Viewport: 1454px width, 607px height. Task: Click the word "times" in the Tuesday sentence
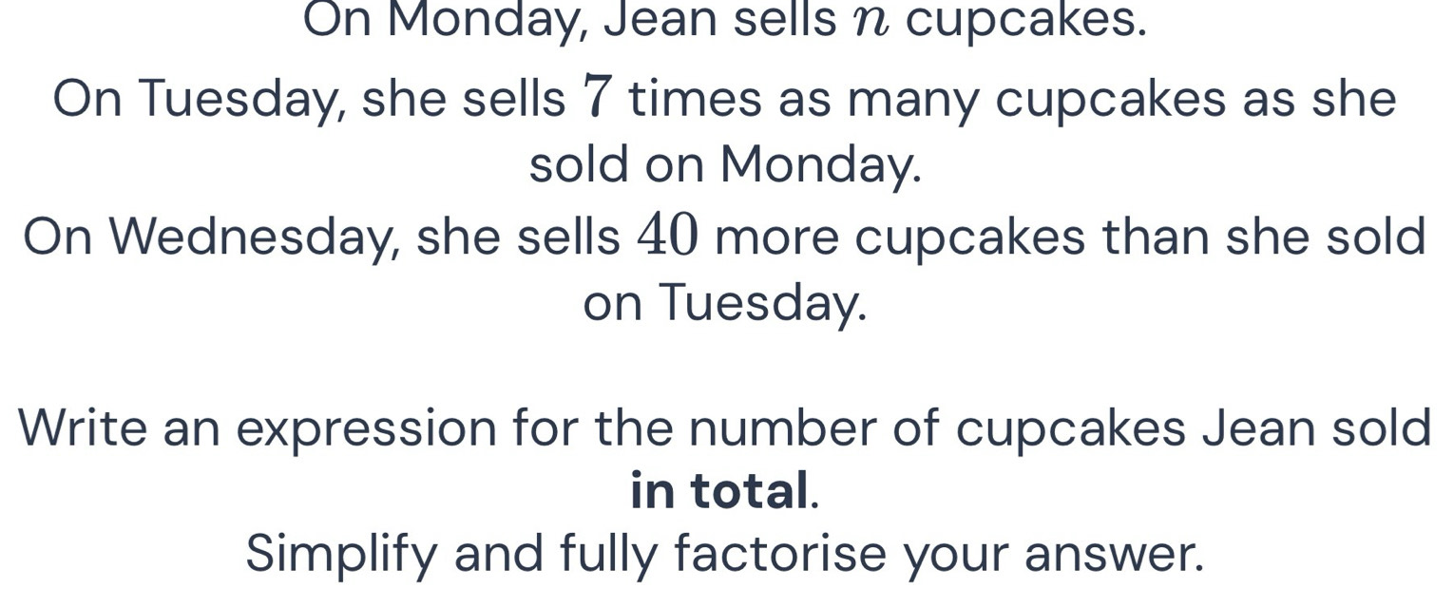pyautogui.click(x=696, y=100)
